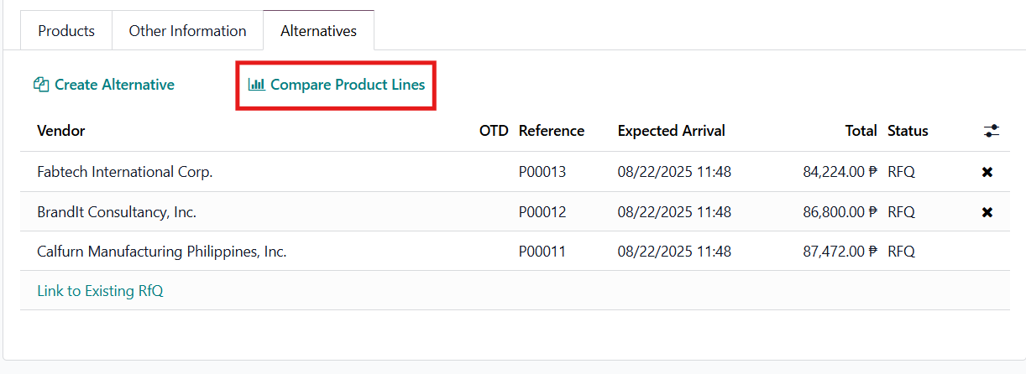Viewport: 1026px width, 374px height.
Task: Open the Fabtech International Corp. vendor row
Action: pos(125,172)
